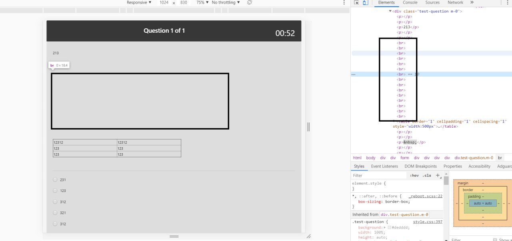Focus the Styles Filter input
The width and height of the screenshot is (512, 241).
coord(378,176)
